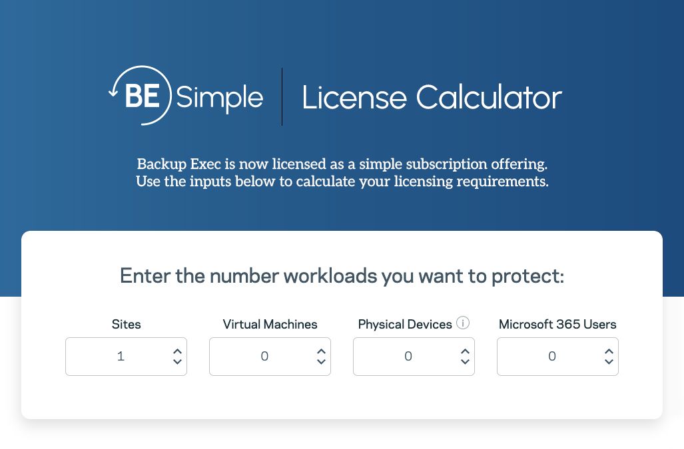Viewport: 684px width, 449px height.
Task: Increase the Sites count with up arrow
Action: point(177,351)
